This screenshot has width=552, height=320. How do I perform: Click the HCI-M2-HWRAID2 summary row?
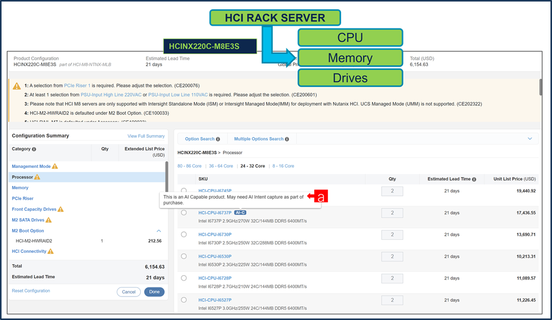click(x=87, y=241)
